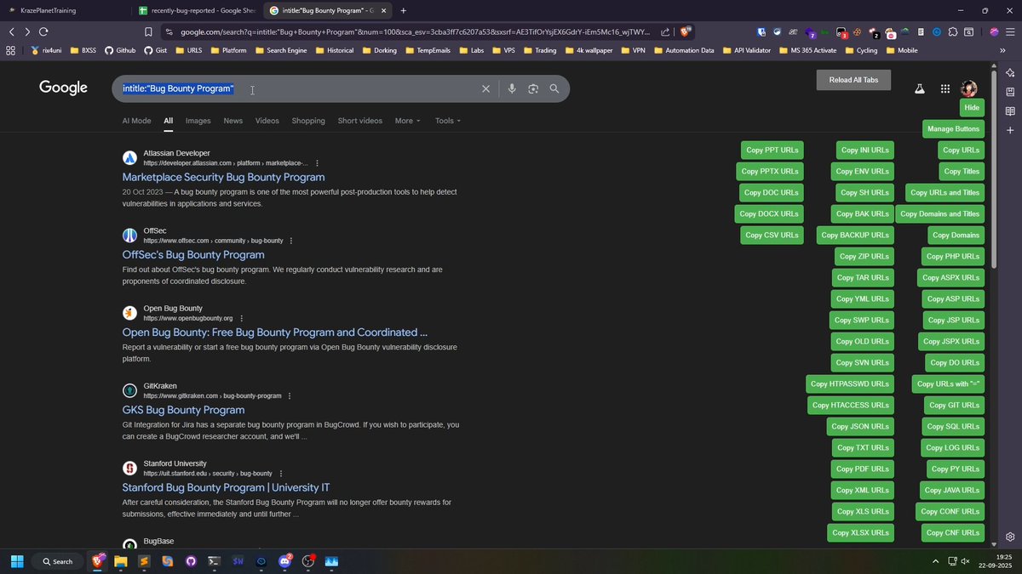Click Copy URLs with "=" button

[948, 384]
